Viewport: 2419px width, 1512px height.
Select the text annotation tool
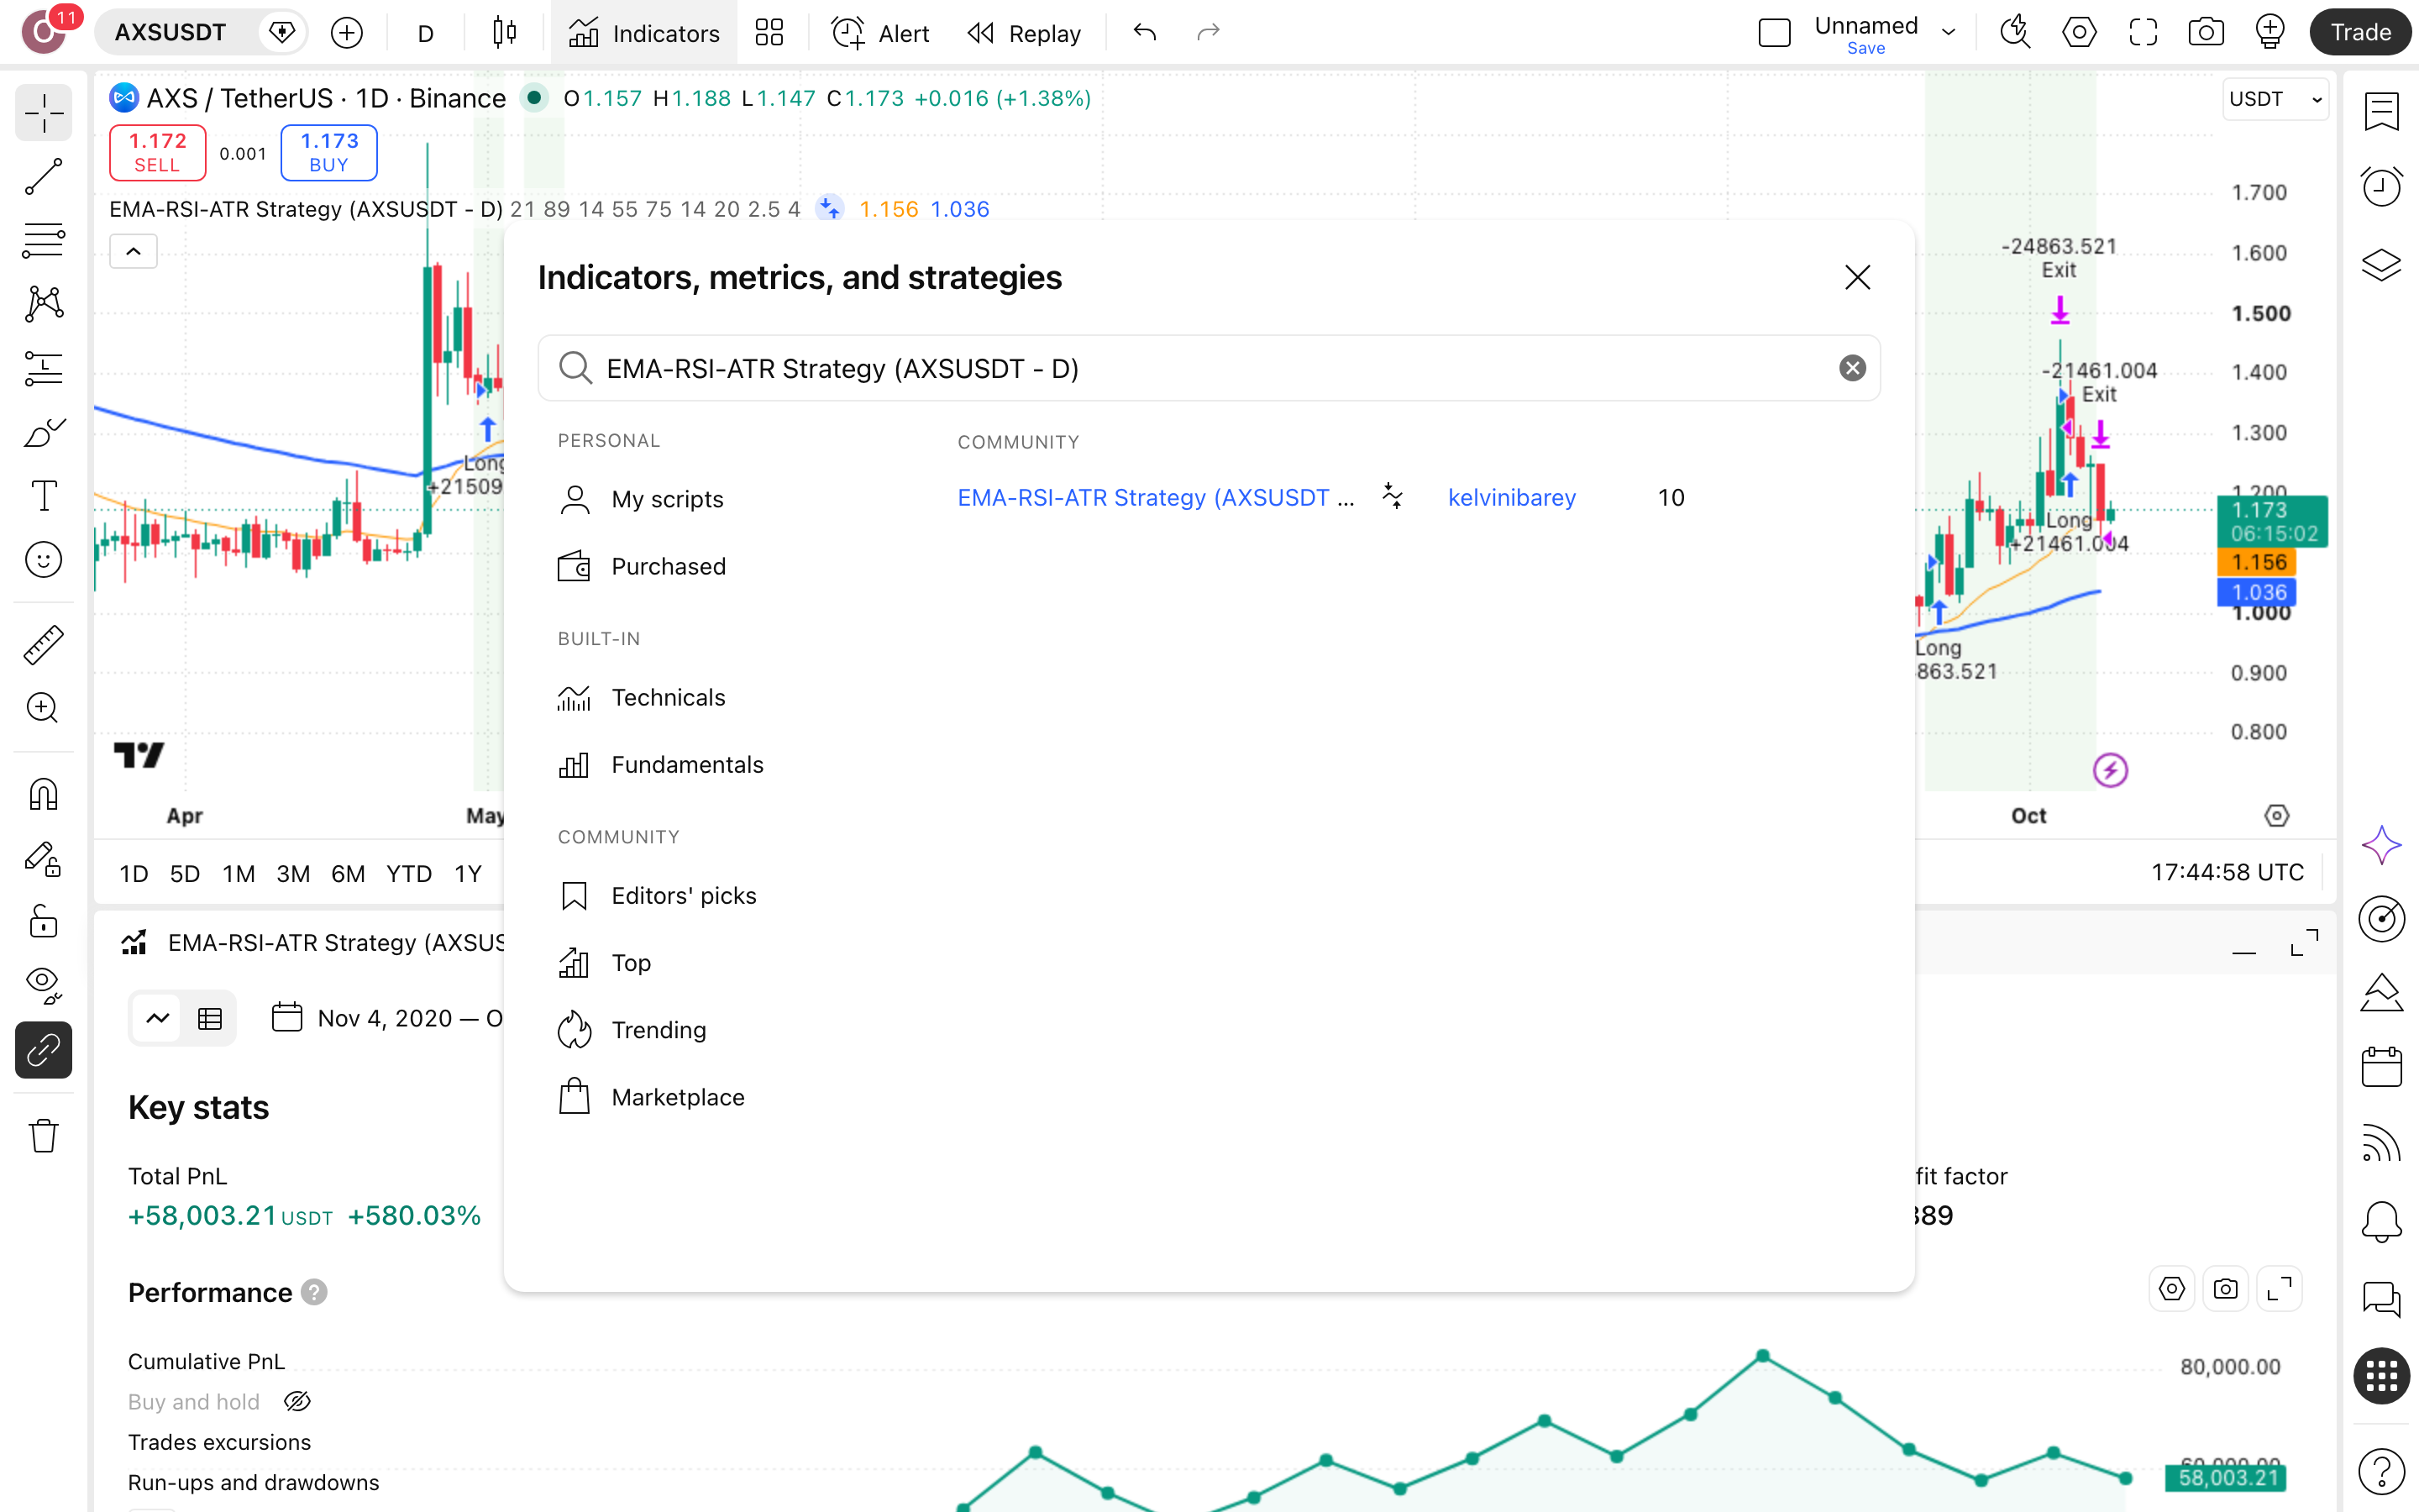tap(43, 496)
